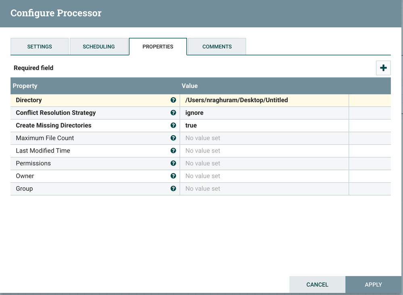View help icon next to Permissions

coord(173,163)
